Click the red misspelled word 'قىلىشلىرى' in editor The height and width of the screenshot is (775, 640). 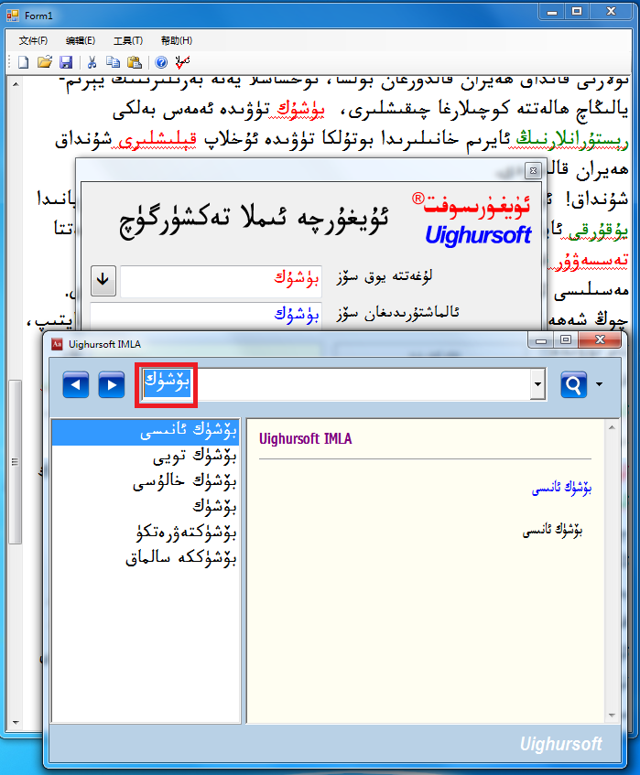pos(157,140)
